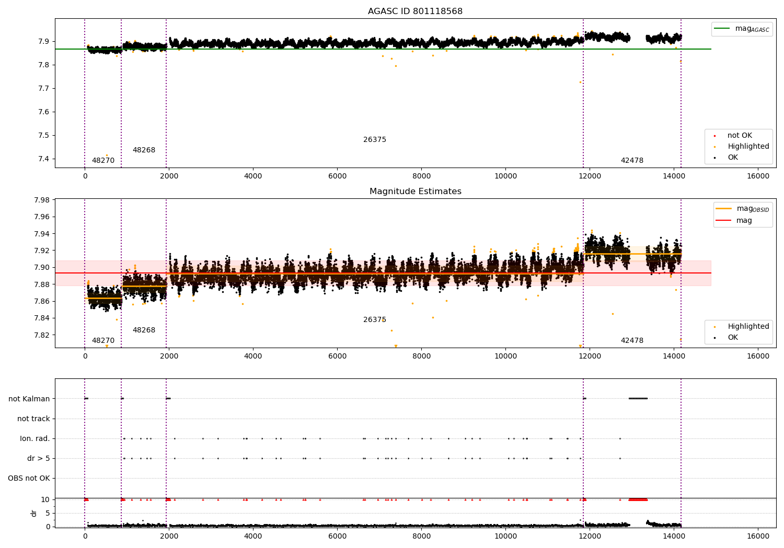The image size is (784, 548).
Task: Click the "mag OBSID" legend label
Action: tap(753, 209)
